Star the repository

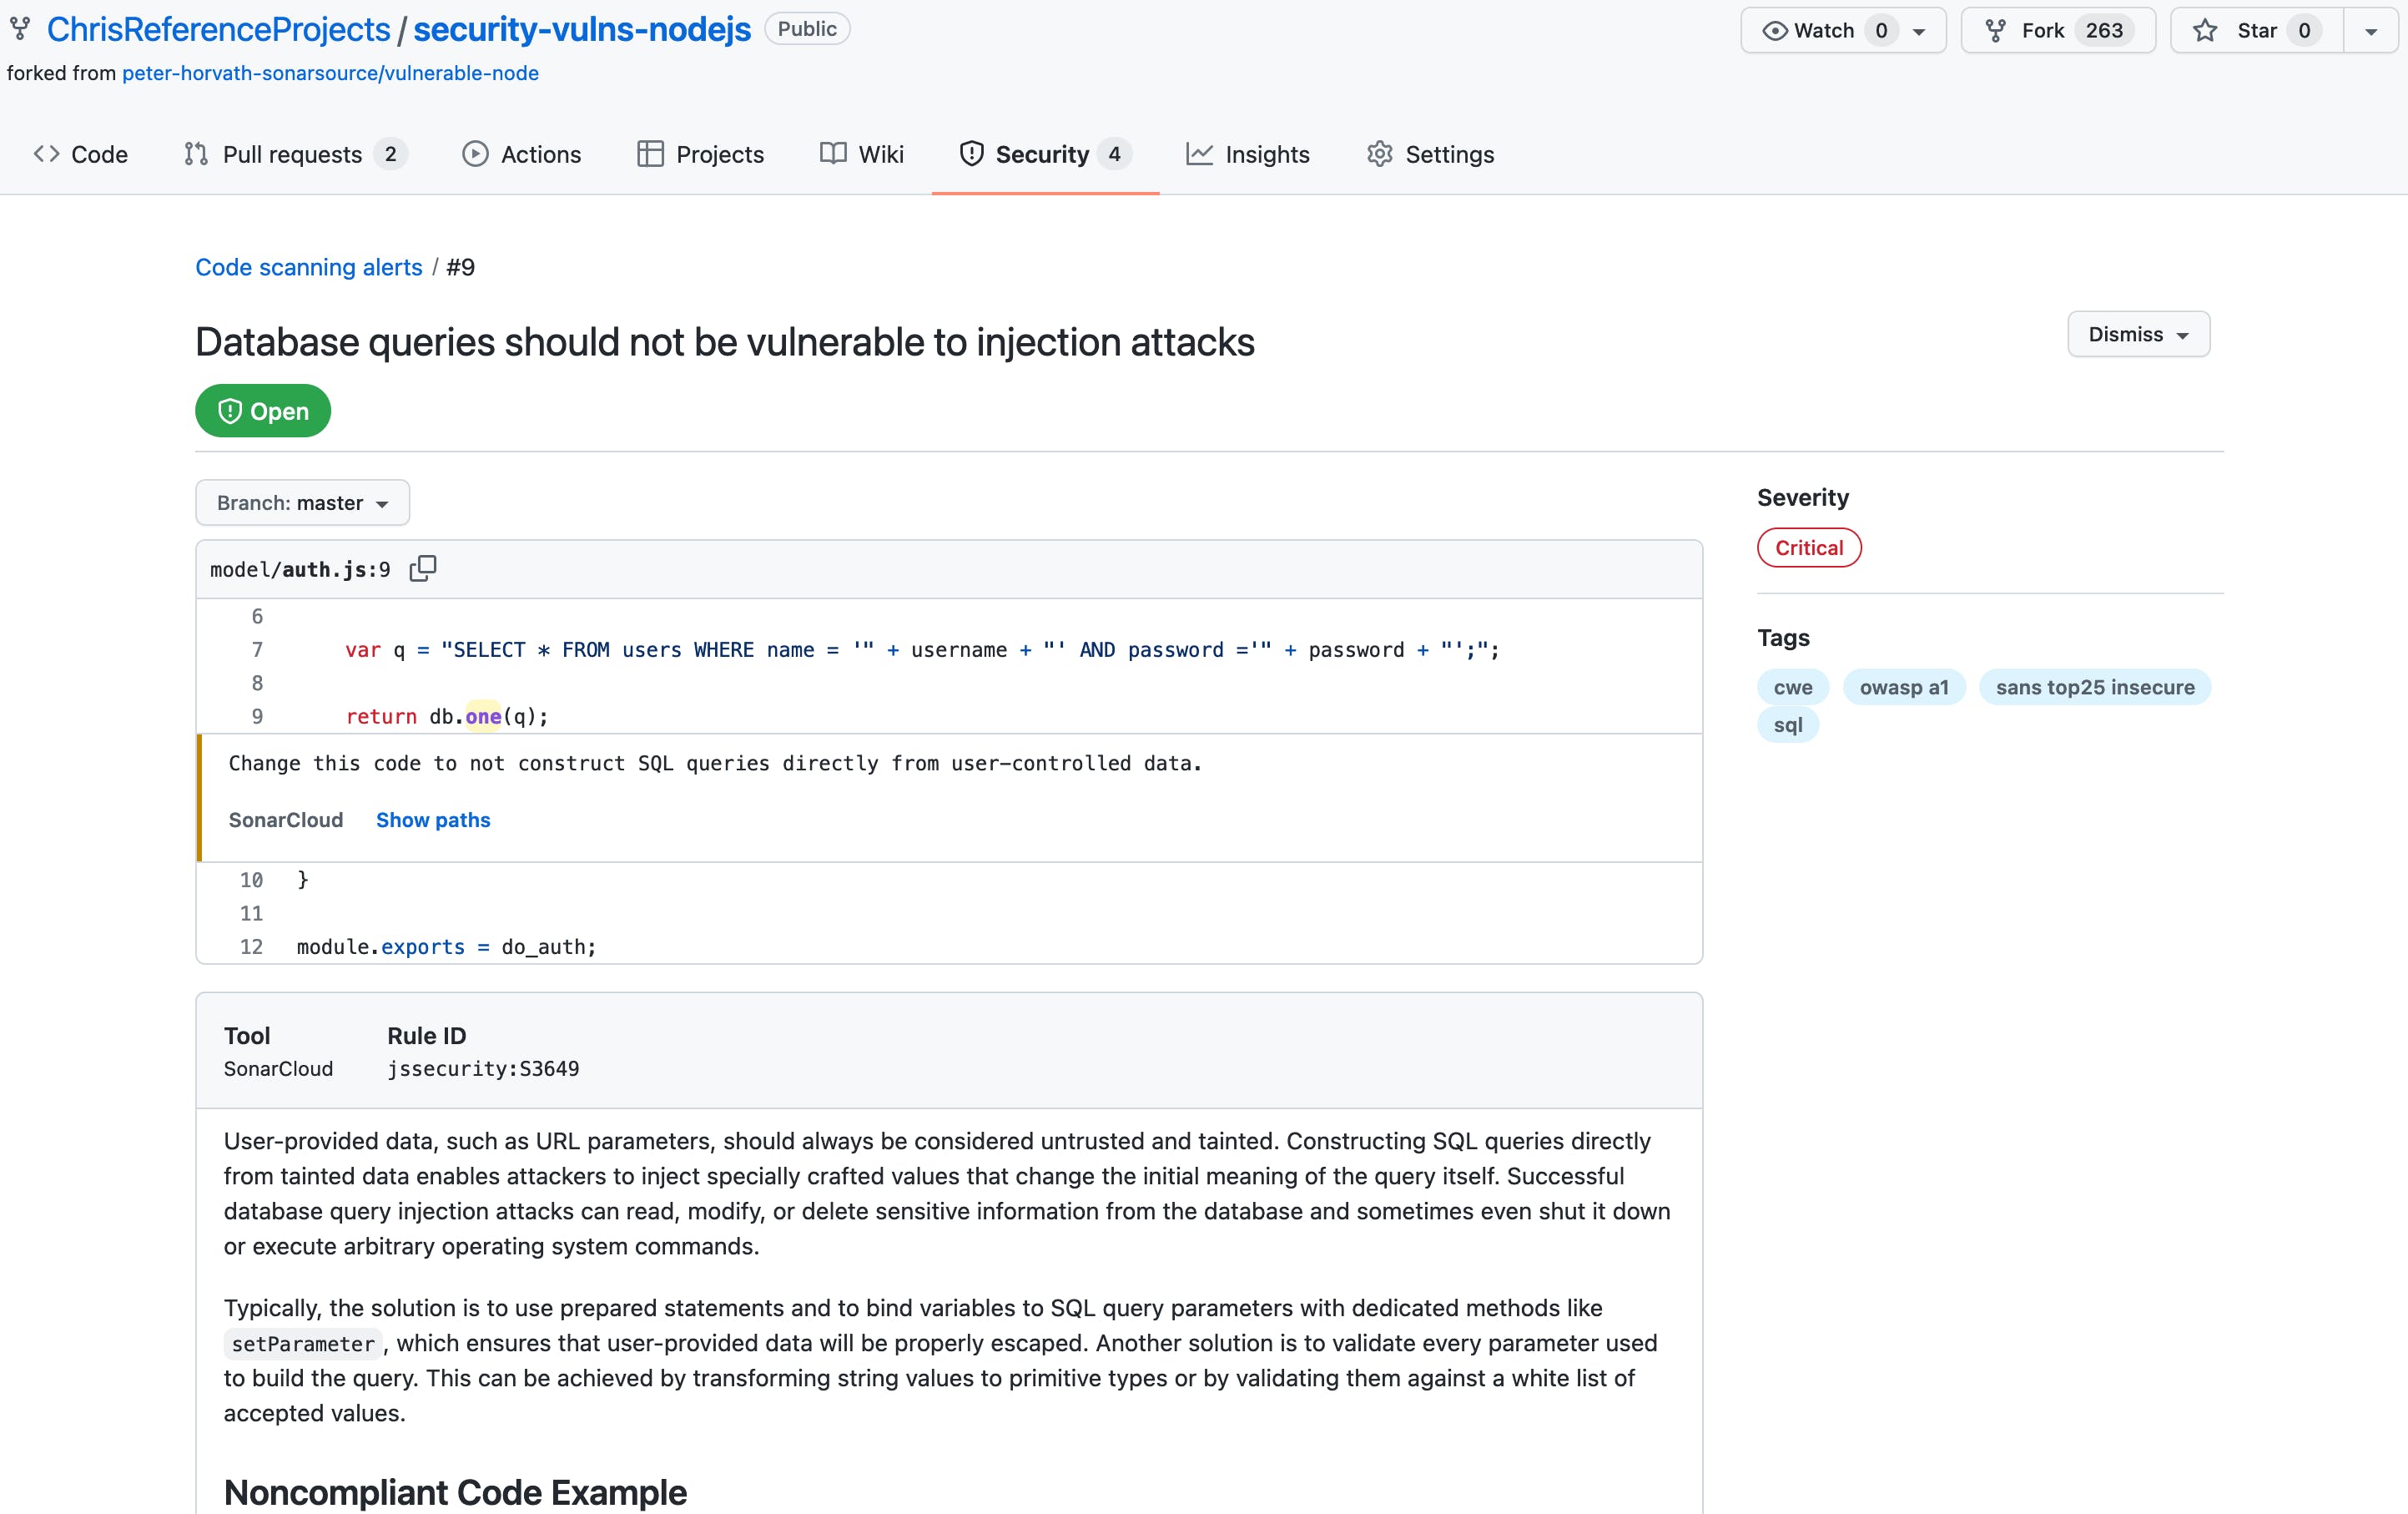tap(2253, 30)
